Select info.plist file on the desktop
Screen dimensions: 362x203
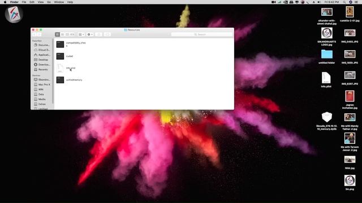[x=326, y=78]
